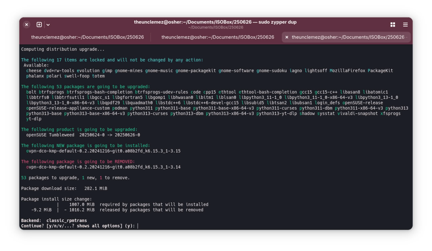Close the active third tab
The width and height of the screenshot is (432, 251).
pyautogui.click(x=287, y=37)
